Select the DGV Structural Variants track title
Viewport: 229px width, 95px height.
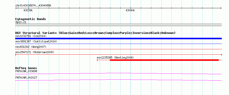95,33
